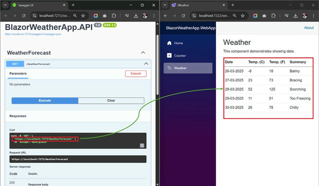Image resolution: width=319 pixels, height=186 pixels.
Task: Select the Parameters tab
Action: (x=18, y=74)
